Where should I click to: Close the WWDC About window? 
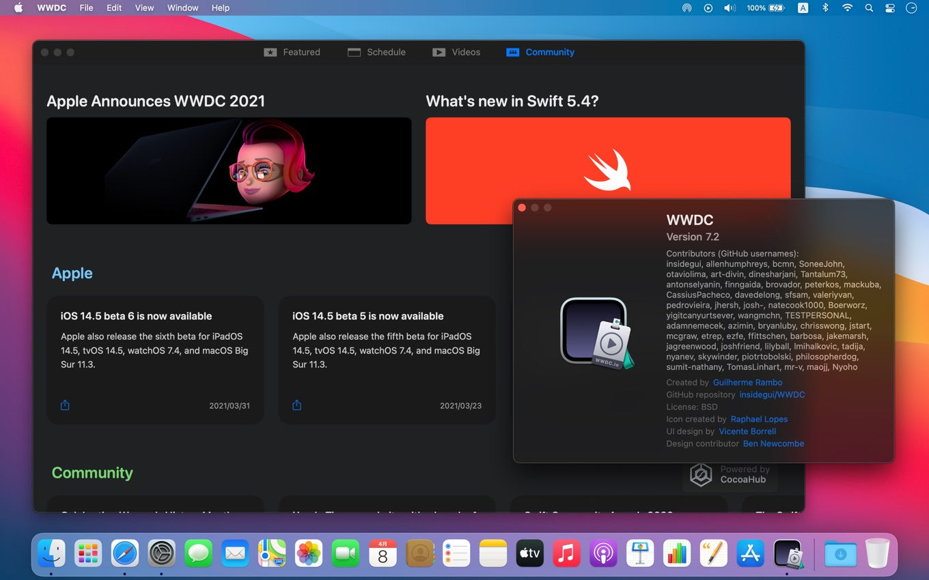point(522,207)
